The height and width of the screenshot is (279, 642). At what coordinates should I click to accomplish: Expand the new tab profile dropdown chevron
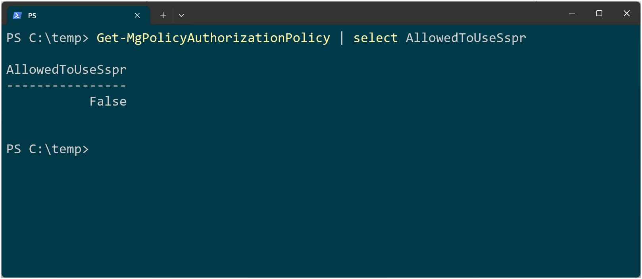[x=181, y=15]
